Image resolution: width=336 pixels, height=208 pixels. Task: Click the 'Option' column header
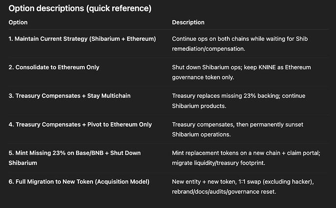tap(18, 22)
